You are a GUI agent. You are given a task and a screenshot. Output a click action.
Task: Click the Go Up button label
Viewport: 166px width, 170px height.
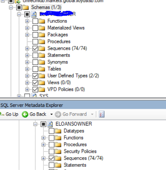(12, 114)
